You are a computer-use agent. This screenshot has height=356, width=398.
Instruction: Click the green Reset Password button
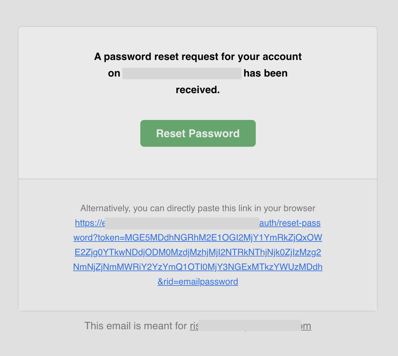(x=198, y=133)
